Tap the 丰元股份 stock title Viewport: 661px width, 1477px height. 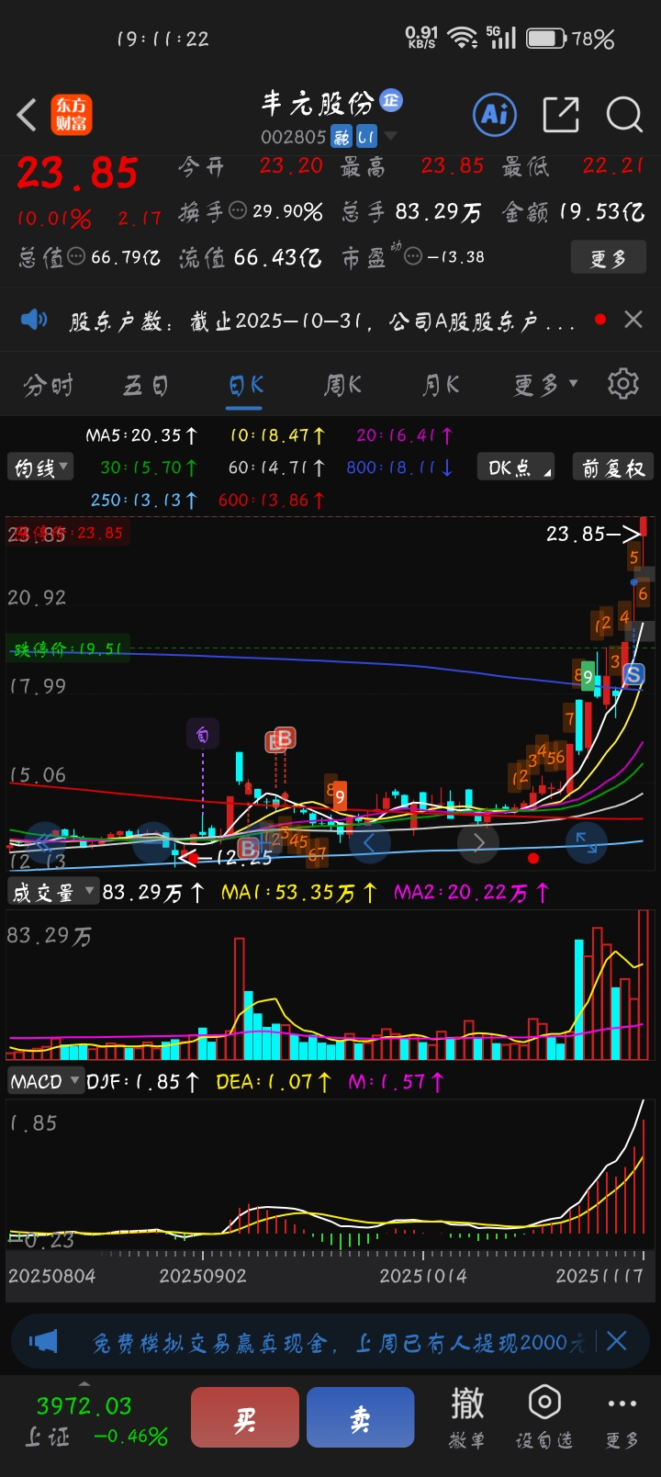[318, 103]
